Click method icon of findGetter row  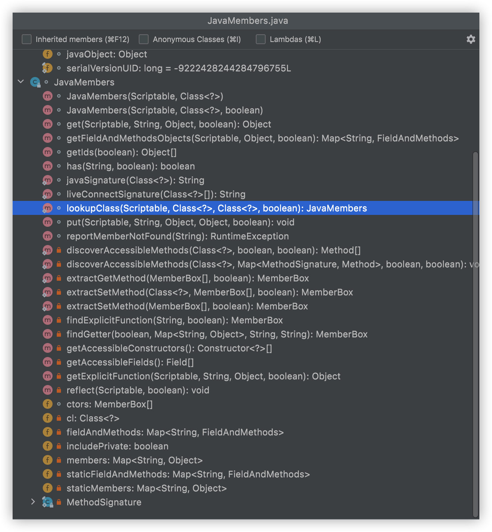[48, 334]
